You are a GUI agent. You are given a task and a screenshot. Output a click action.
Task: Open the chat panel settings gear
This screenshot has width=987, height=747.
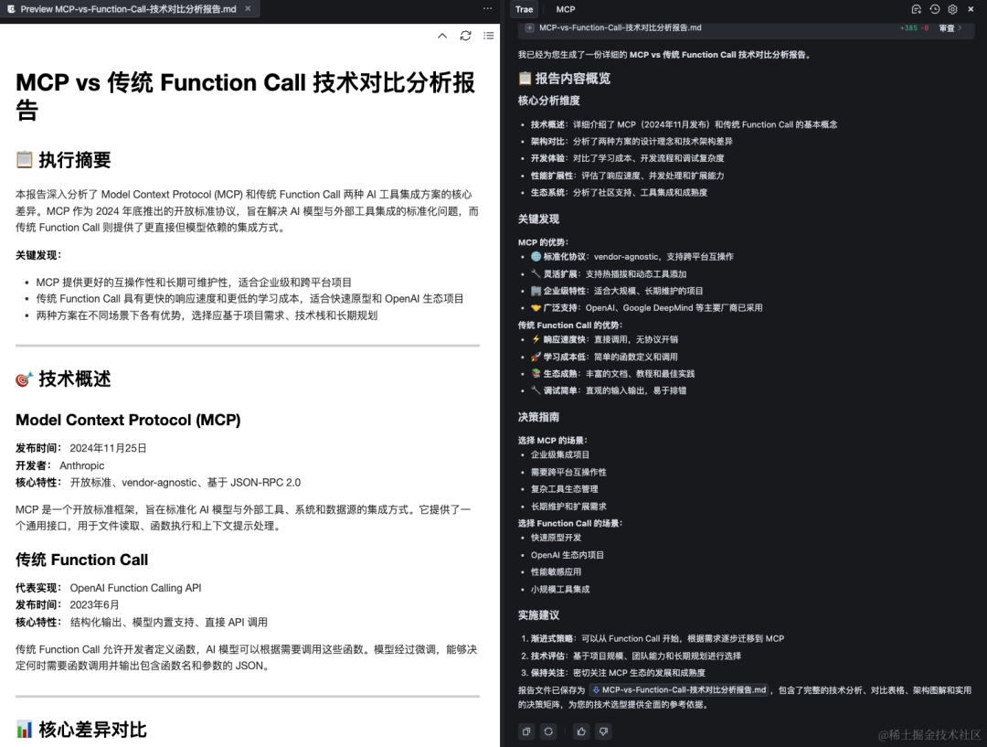pos(952,9)
